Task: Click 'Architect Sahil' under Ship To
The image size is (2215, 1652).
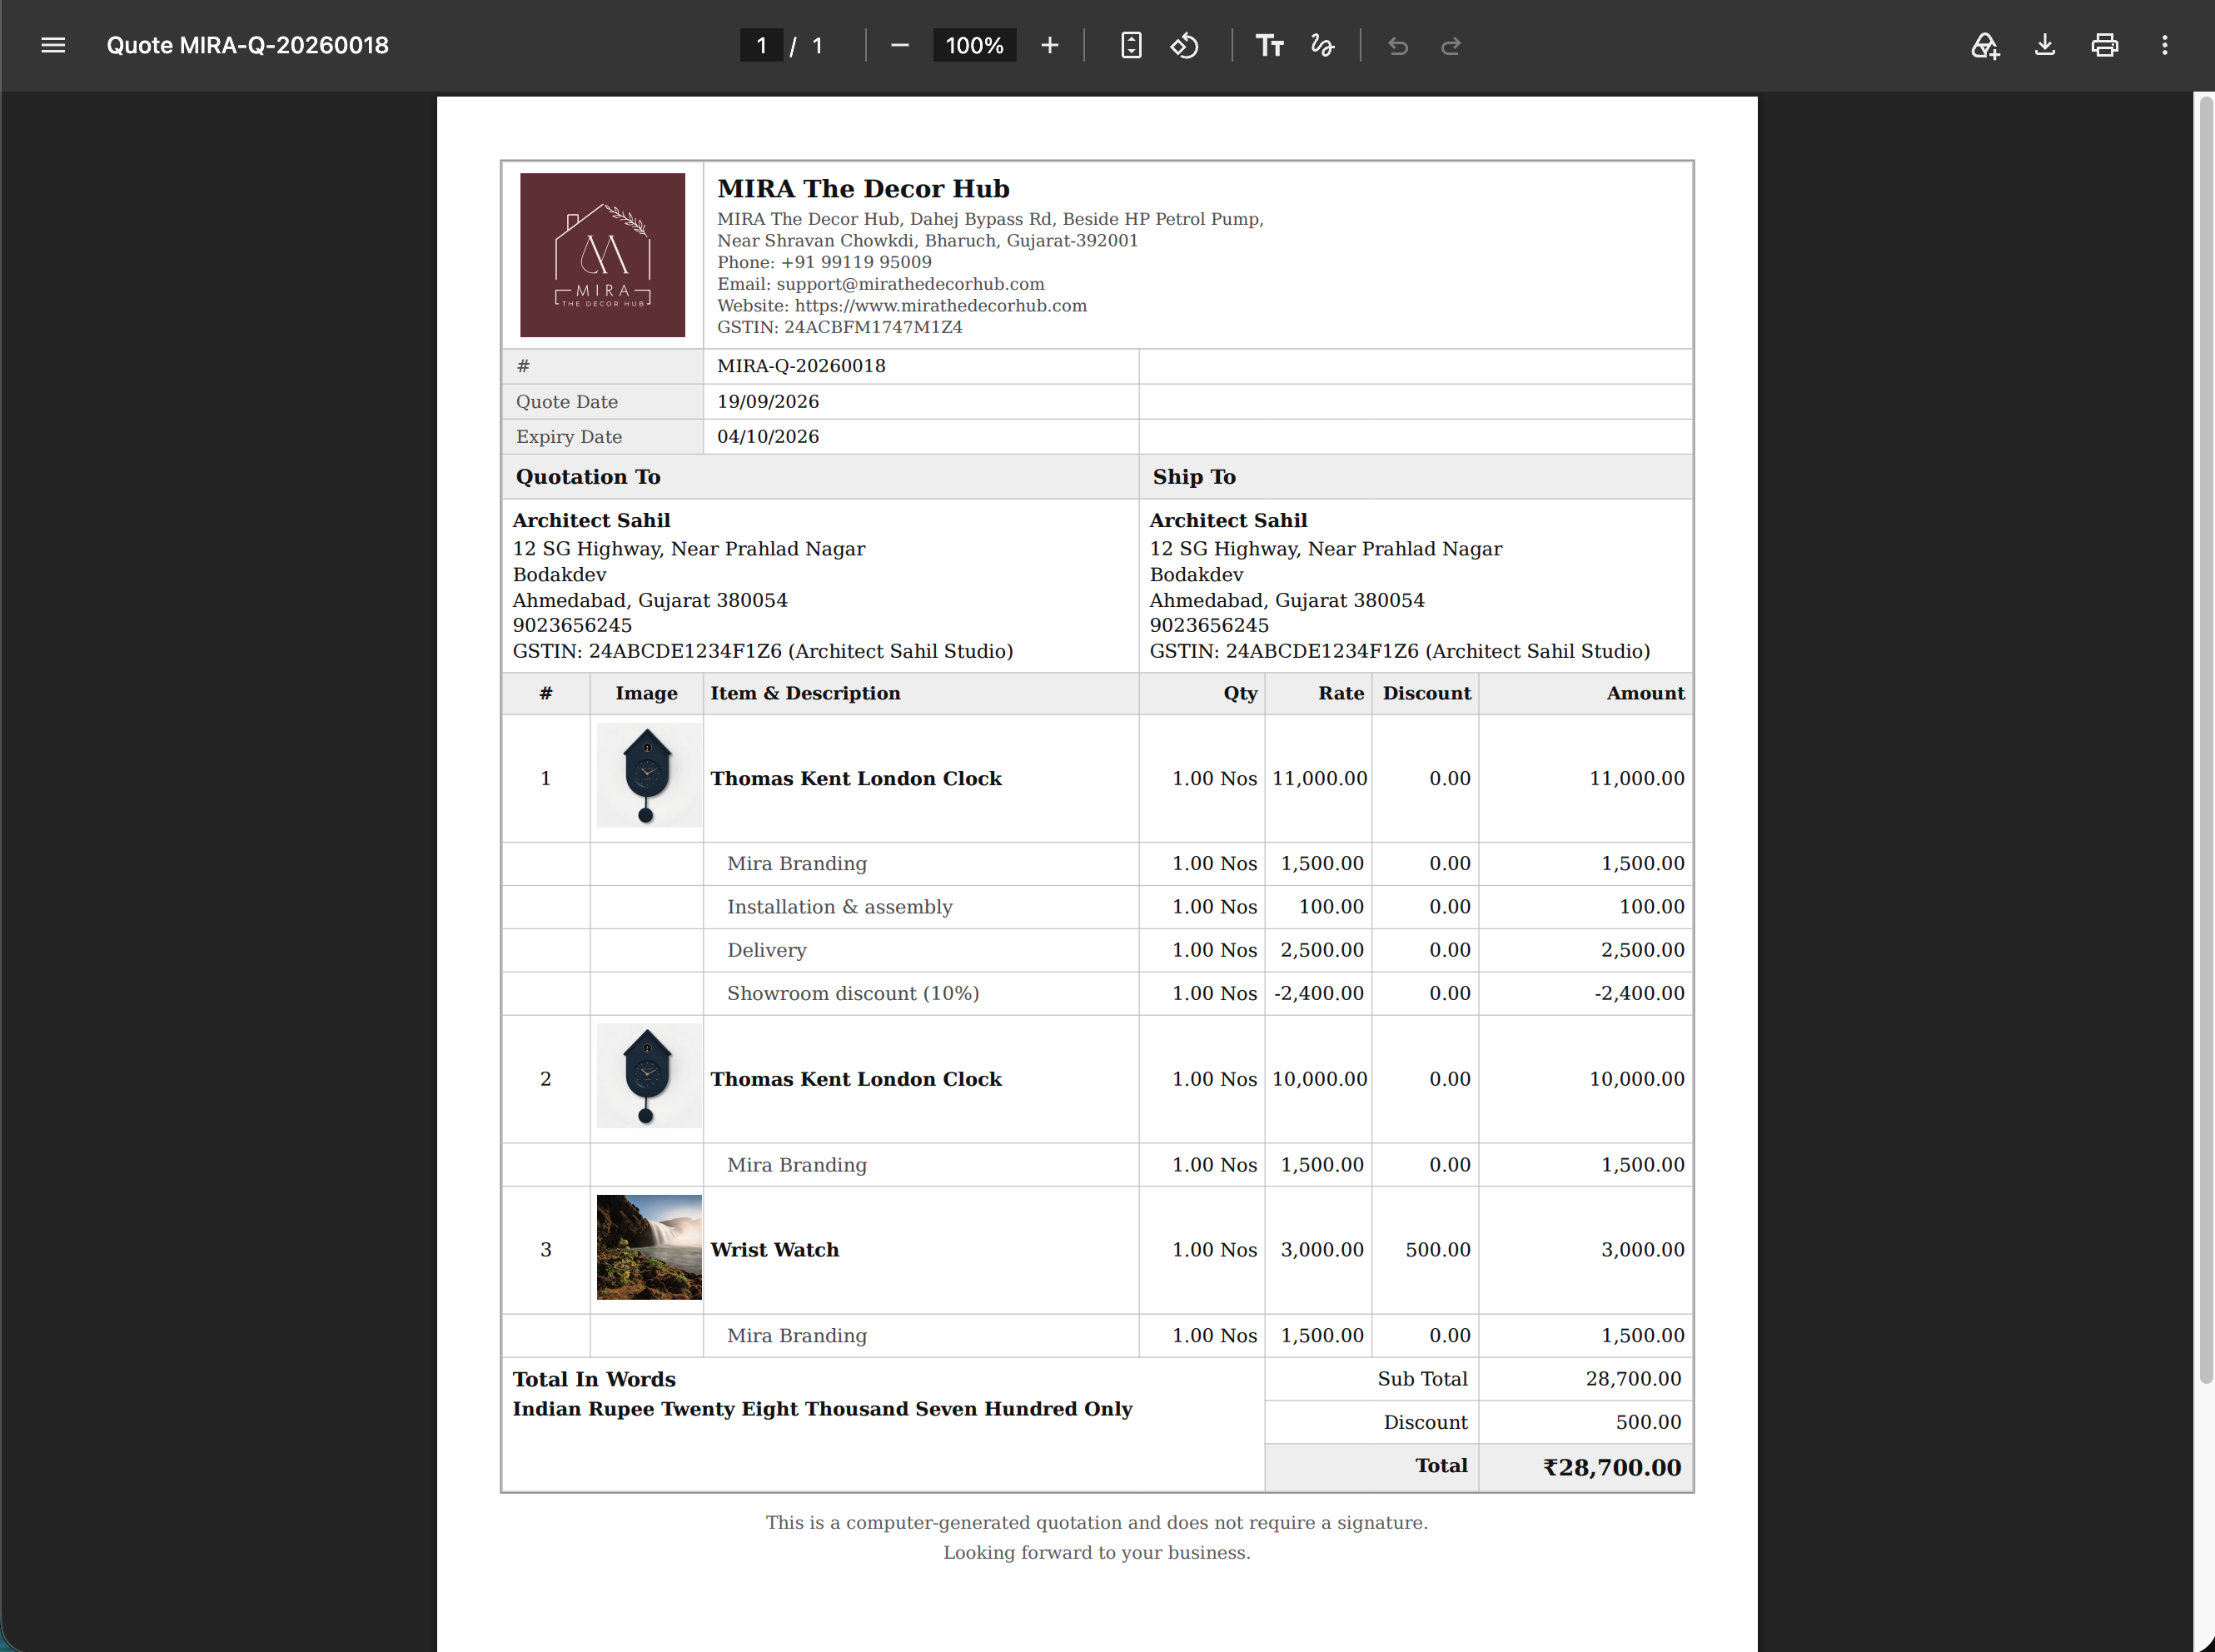Action: (1228, 521)
